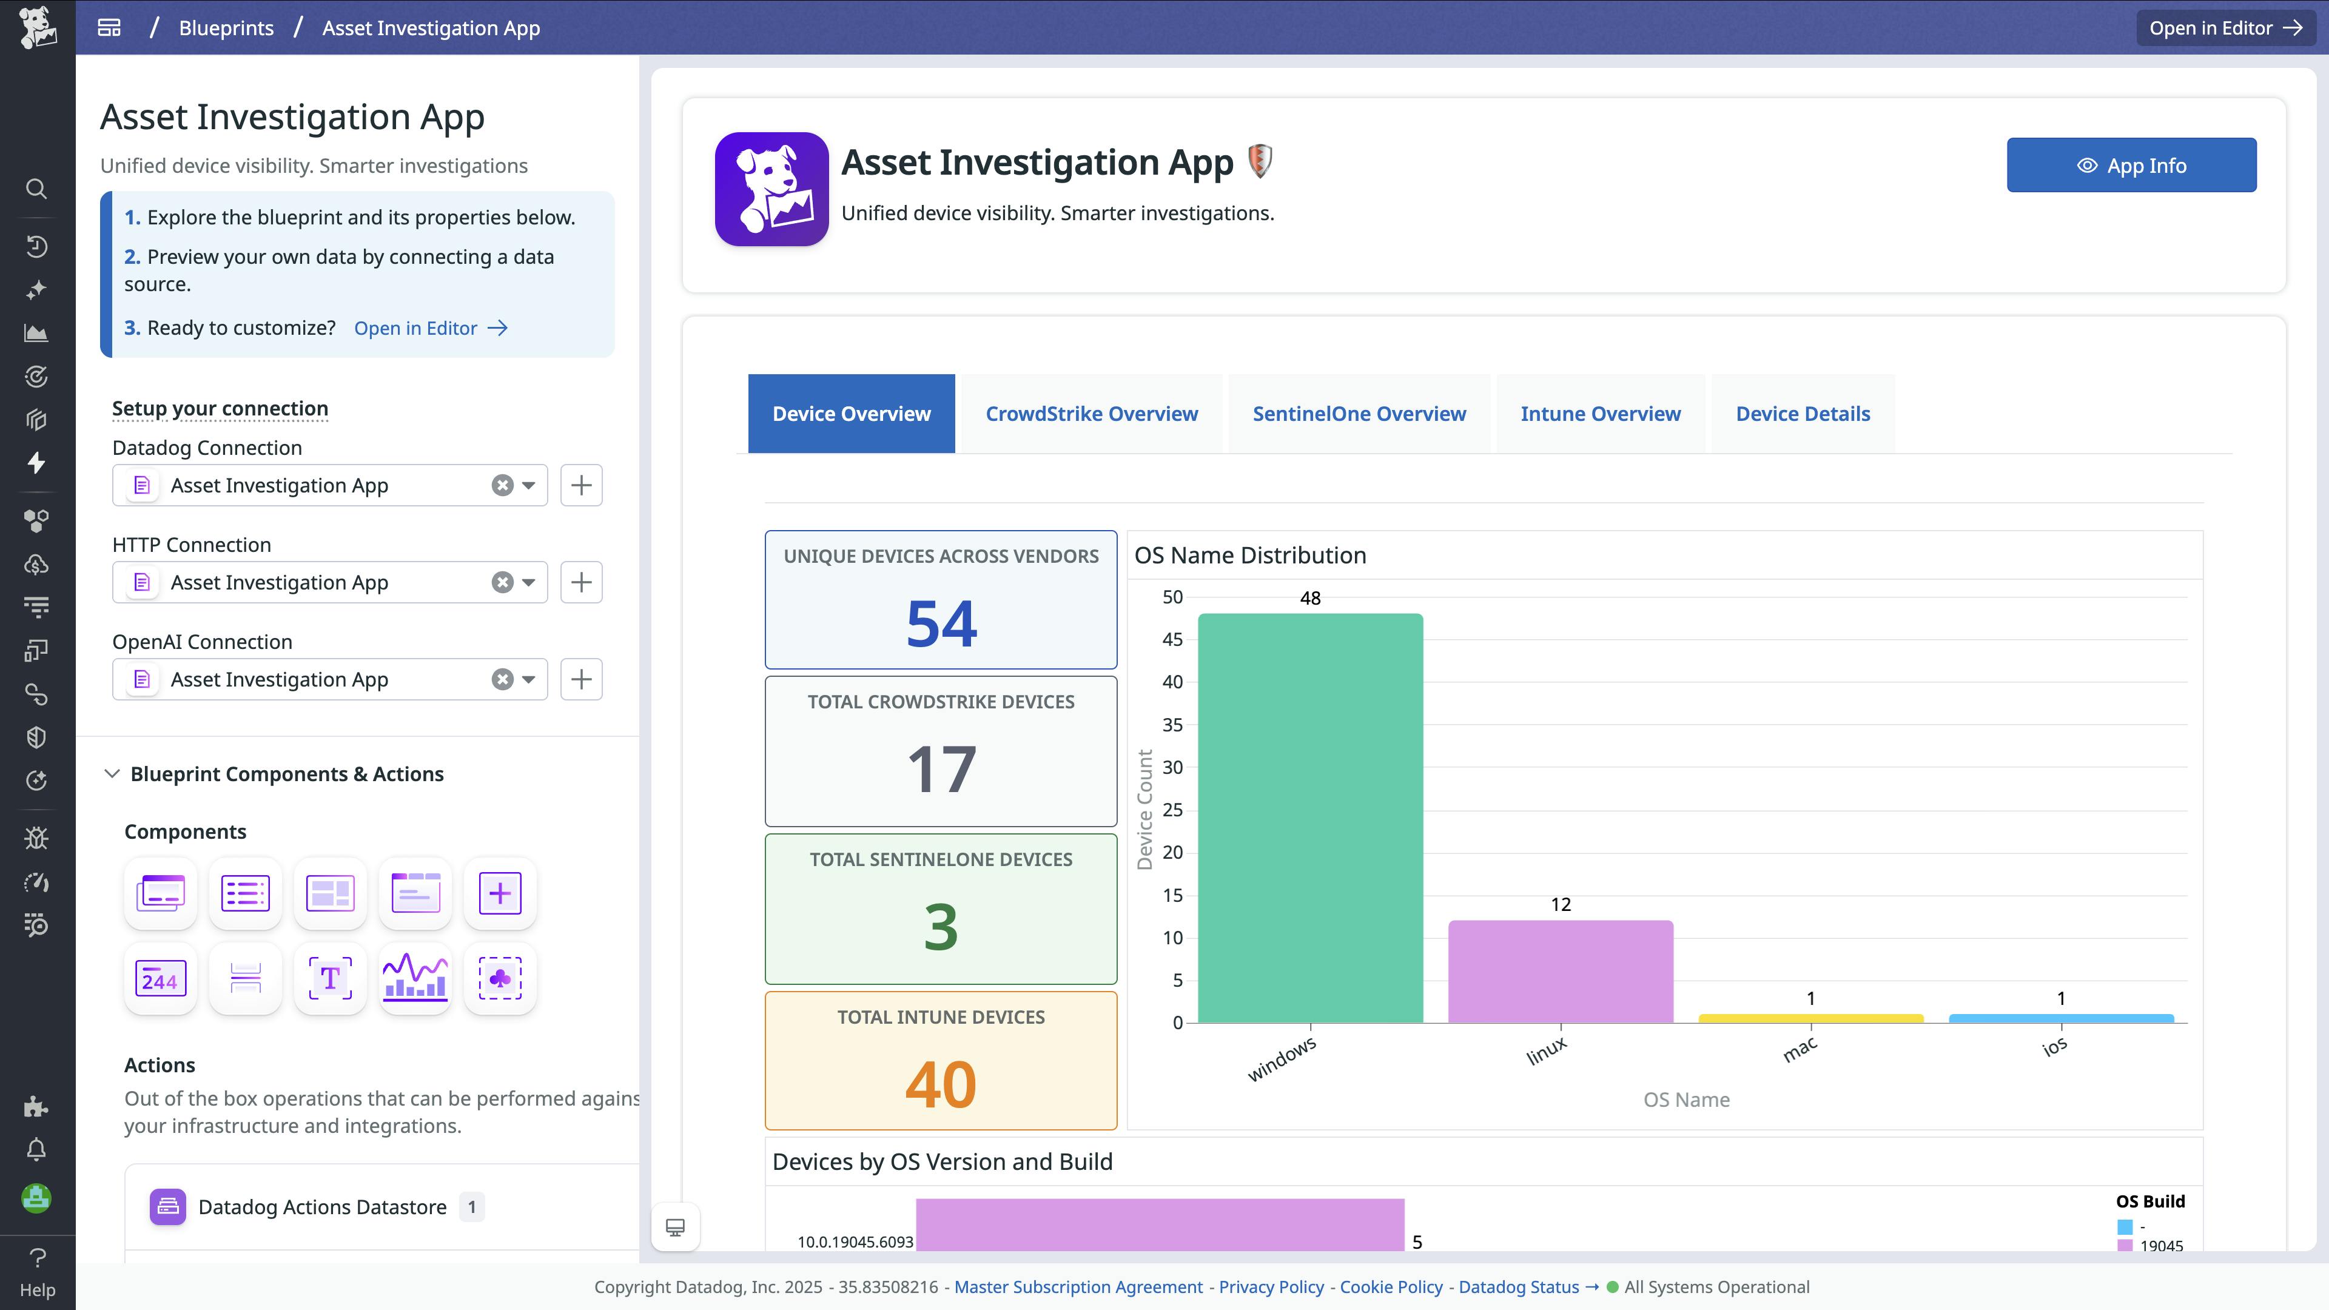Screen dimensions: 2329x1310
Task: Switch to the Intune Overview tab
Action: [x=1601, y=413]
